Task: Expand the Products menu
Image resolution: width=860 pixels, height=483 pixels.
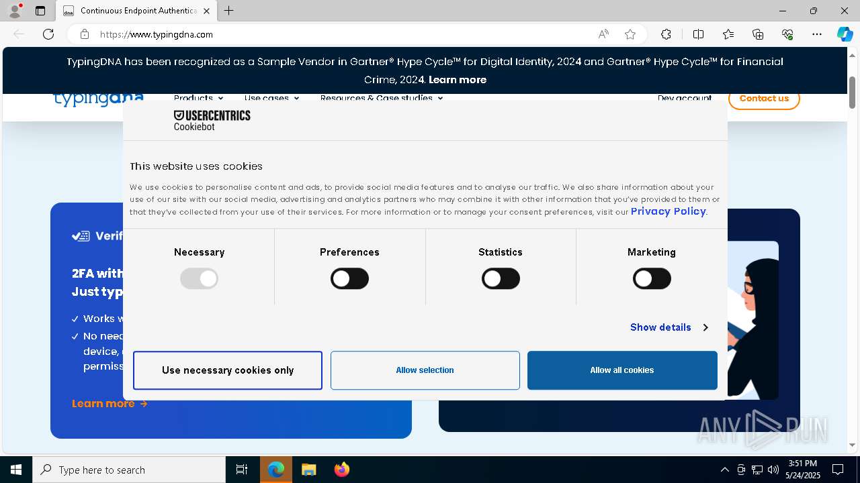Action: pos(198,98)
